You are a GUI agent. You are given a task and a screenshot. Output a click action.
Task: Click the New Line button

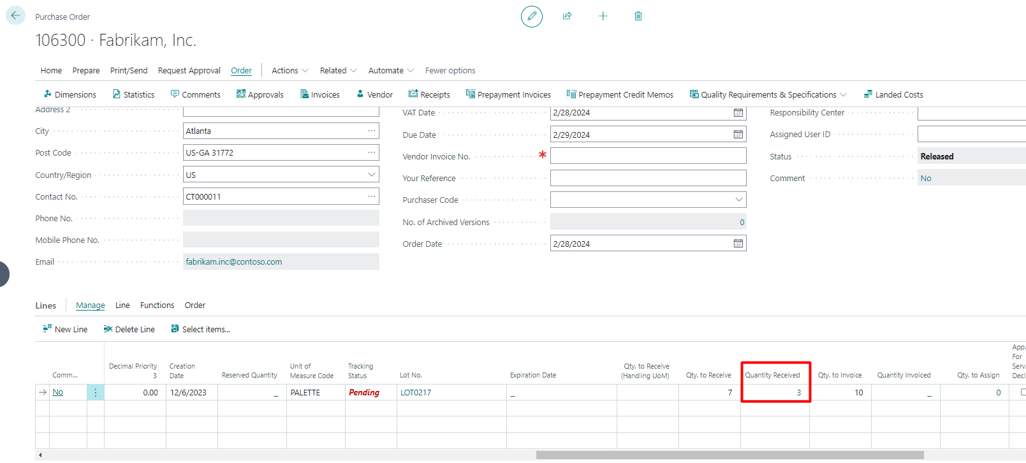pos(65,329)
